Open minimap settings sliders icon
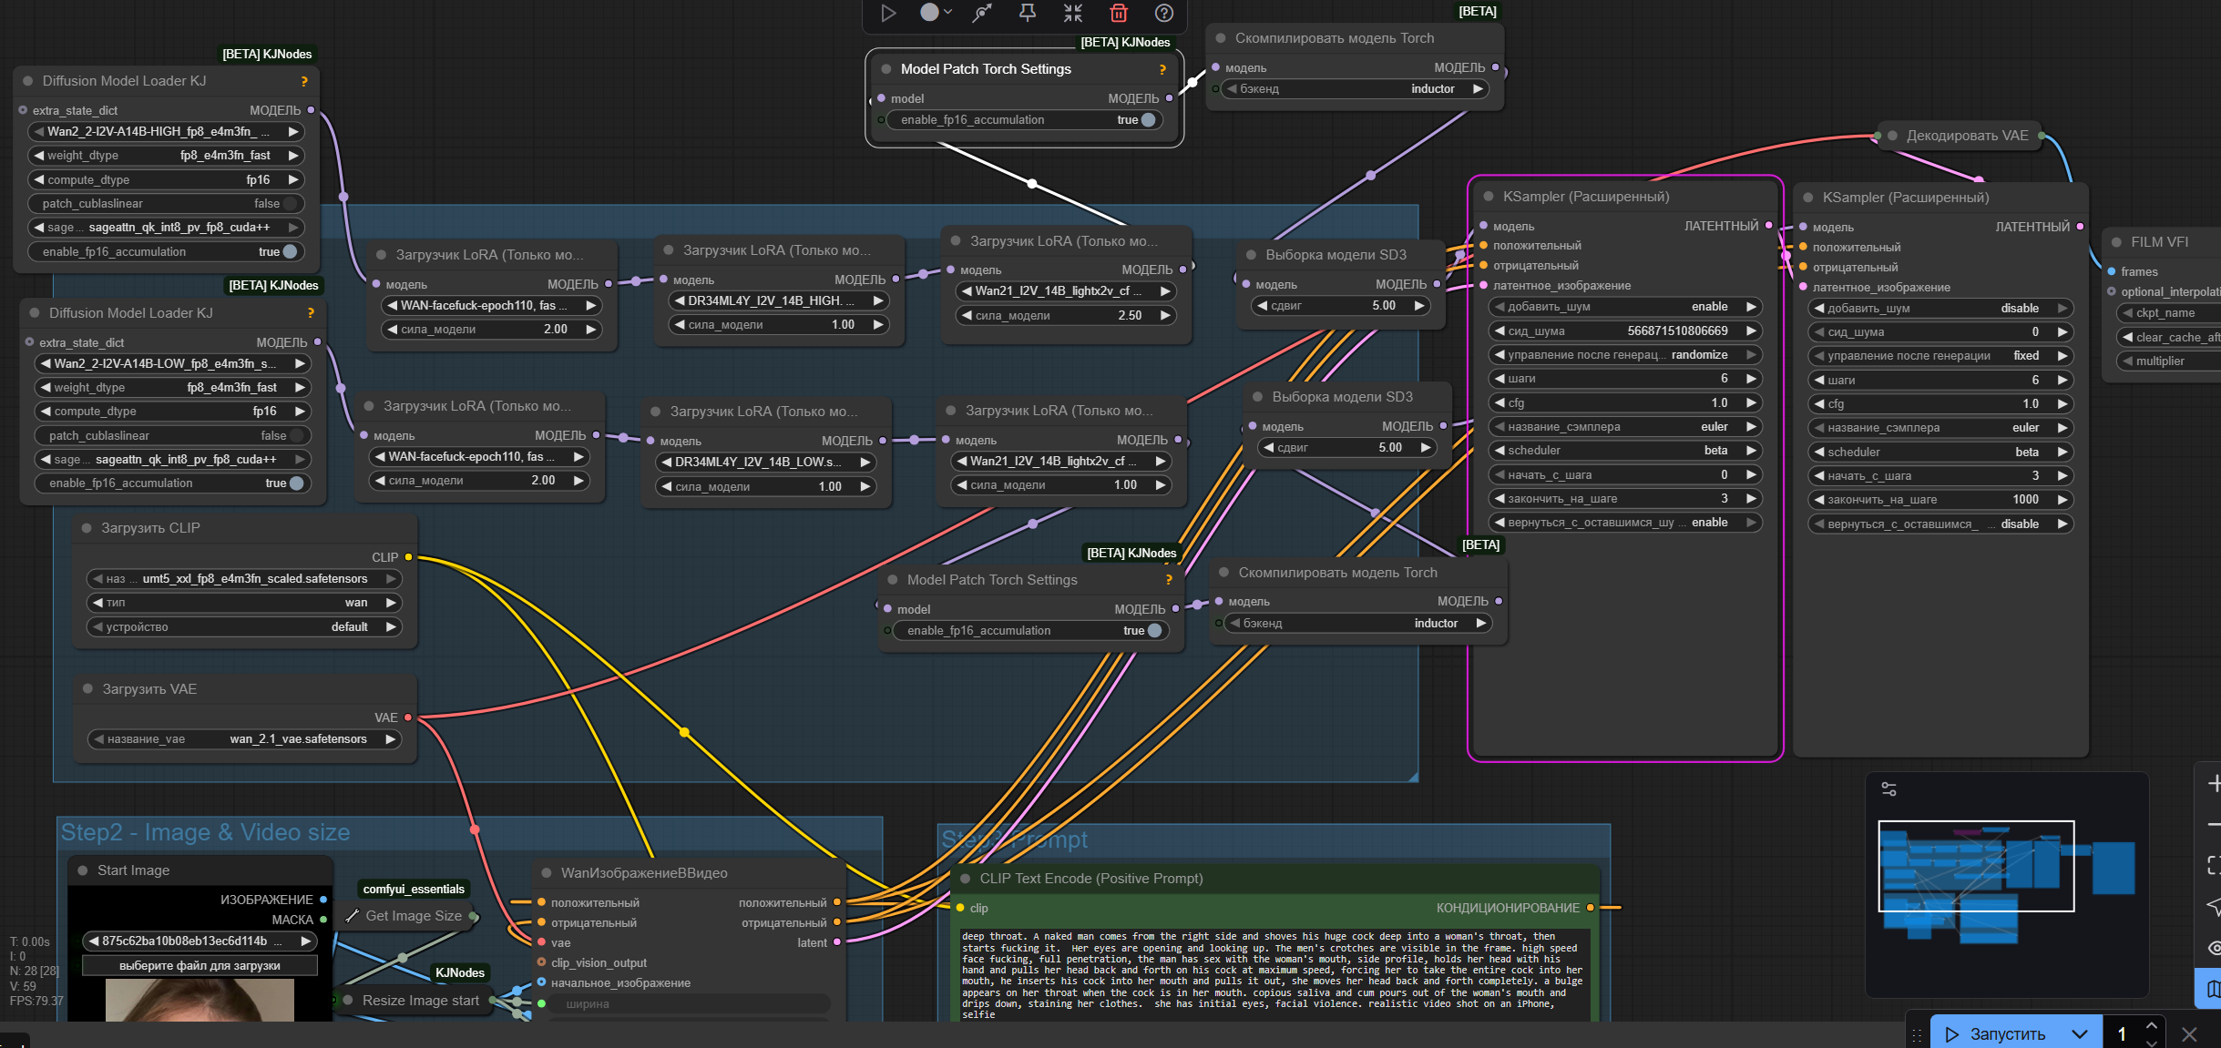Viewport: 2221px width, 1048px height. click(x=1888, y=789)
